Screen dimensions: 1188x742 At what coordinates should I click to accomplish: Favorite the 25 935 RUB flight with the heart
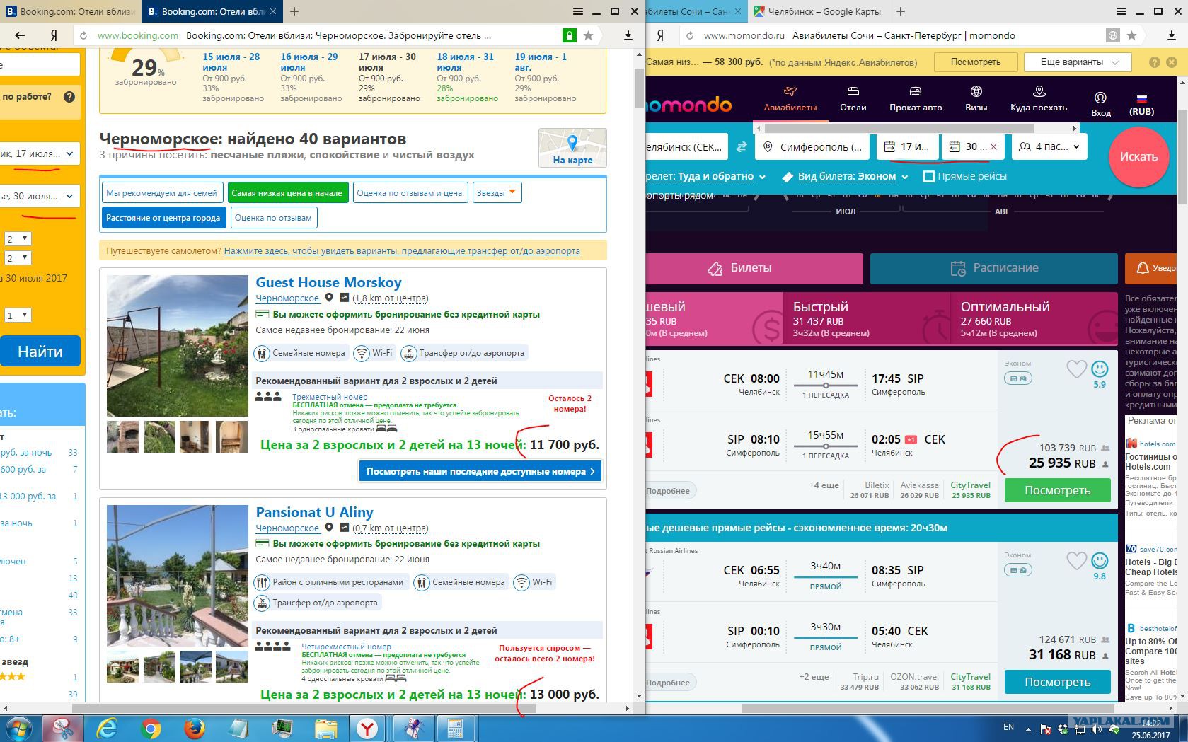click(x=1076, y=369)
